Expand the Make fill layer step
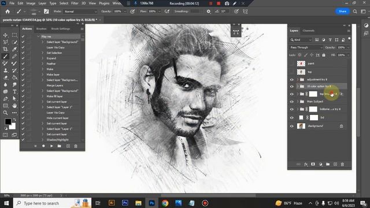 click(x=43, y=96)
